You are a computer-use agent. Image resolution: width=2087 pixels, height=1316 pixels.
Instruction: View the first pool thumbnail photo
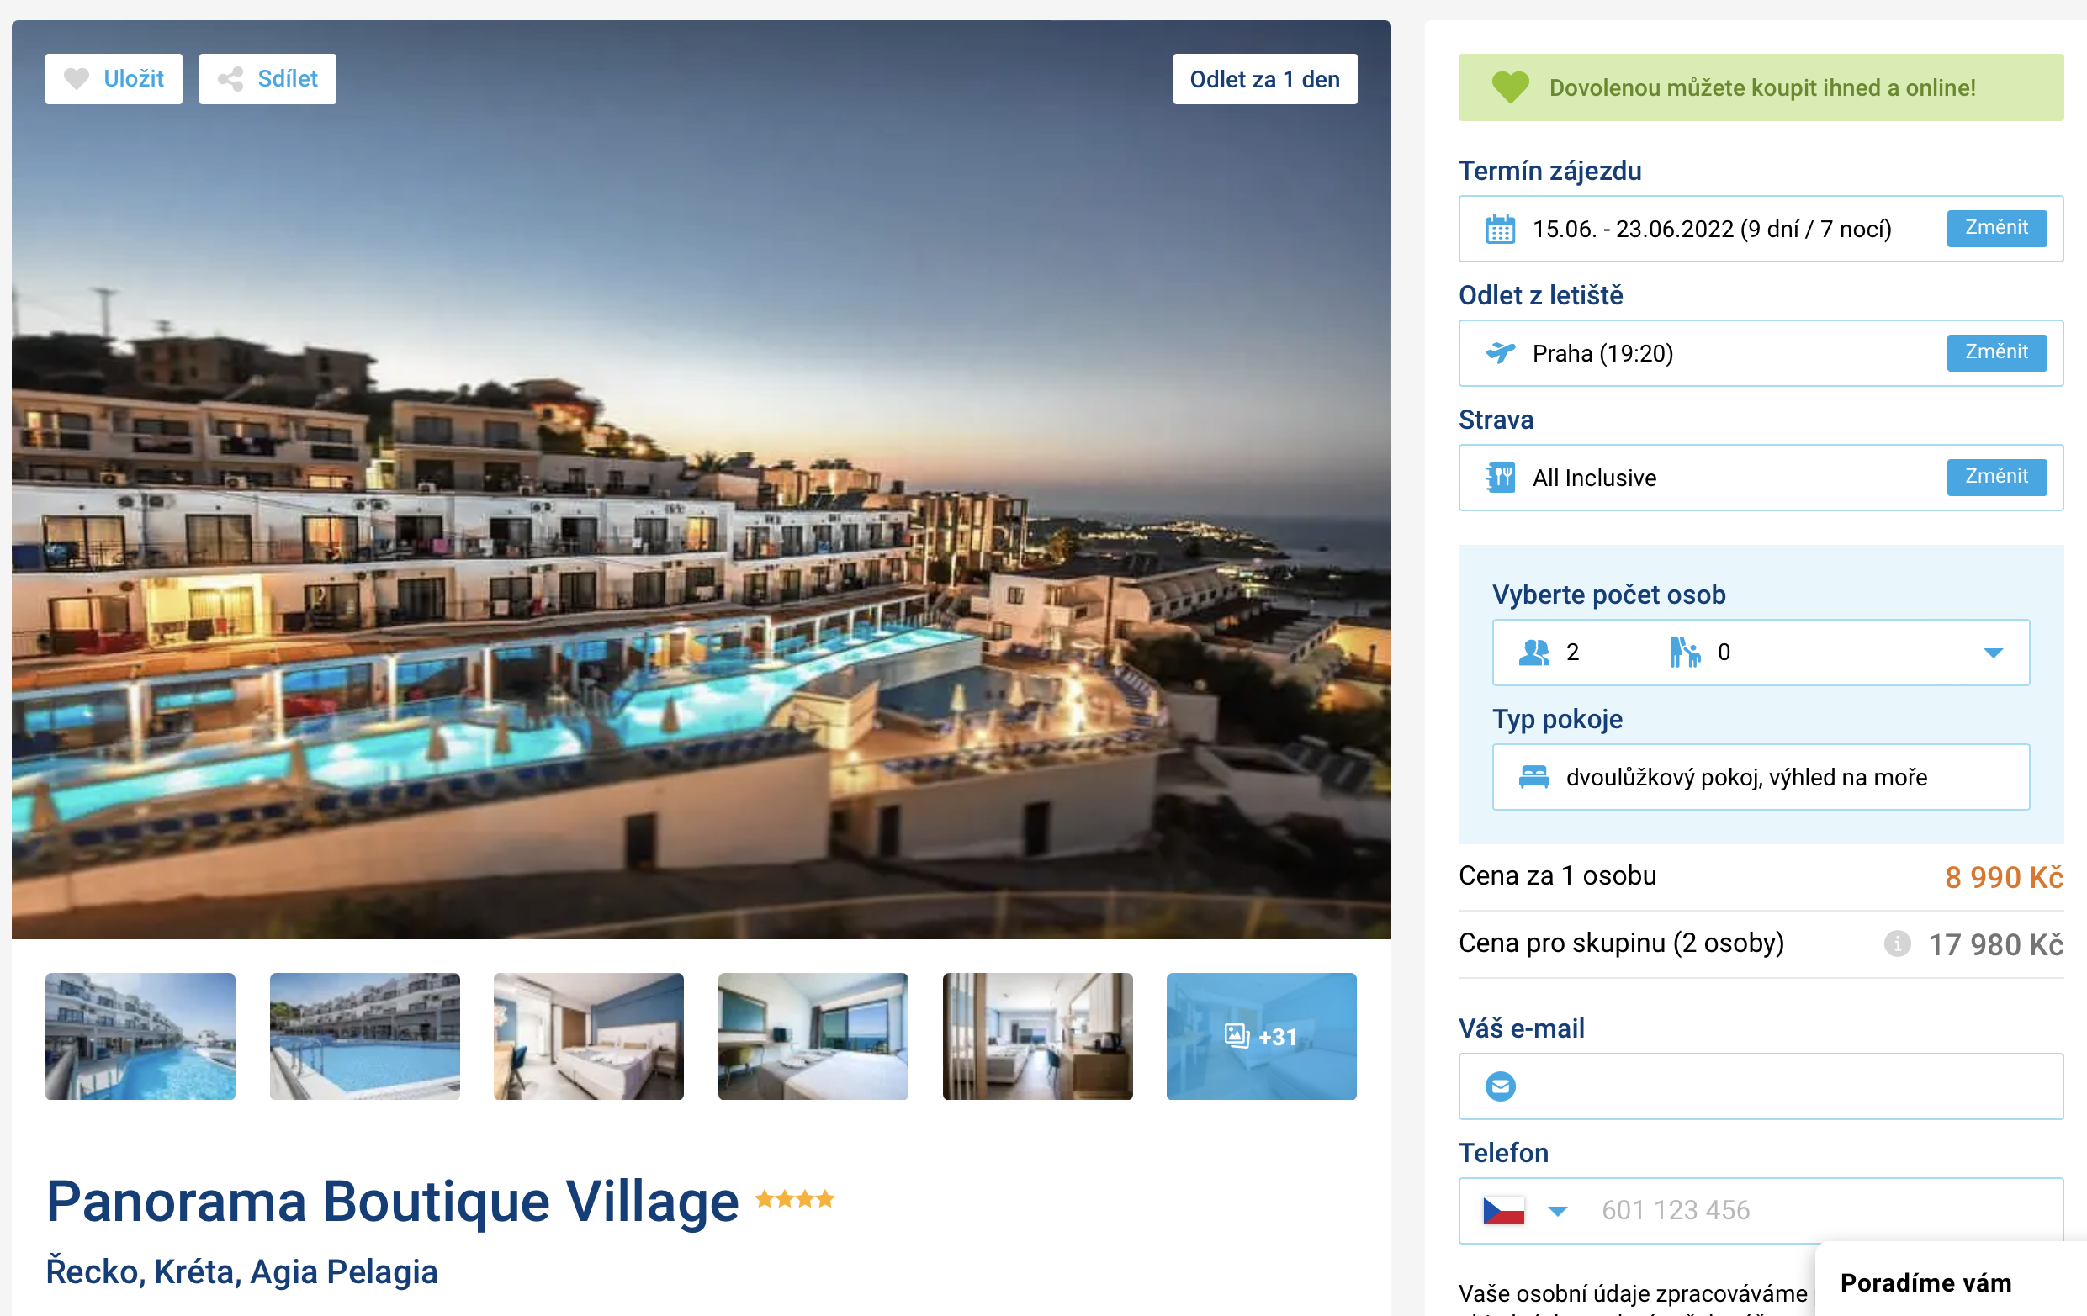140,1036
